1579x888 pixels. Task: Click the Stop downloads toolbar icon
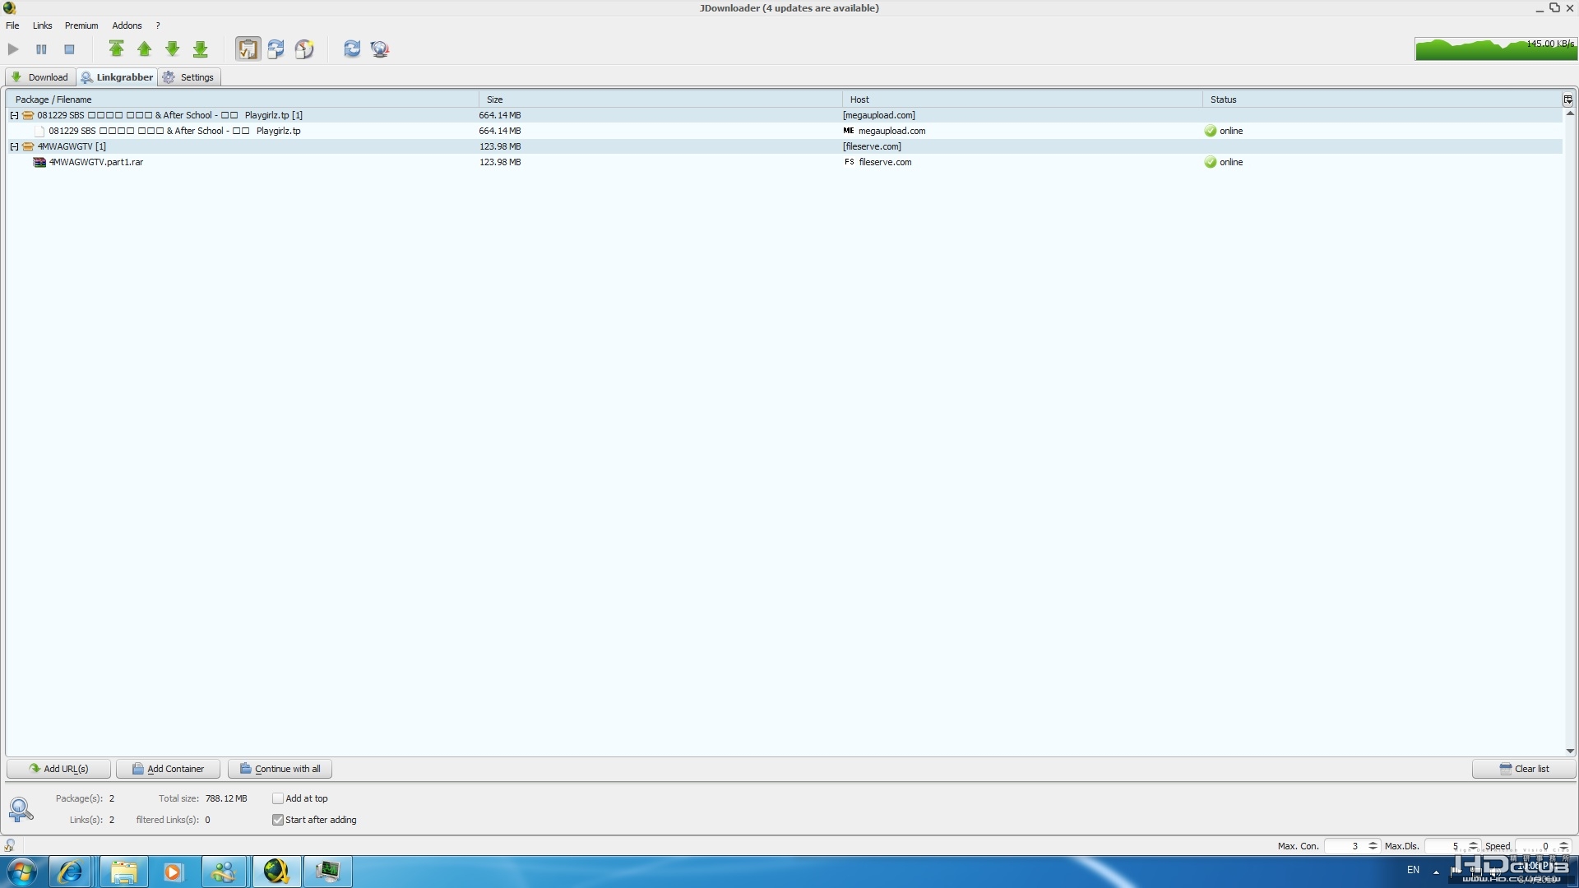pos(69,49)
